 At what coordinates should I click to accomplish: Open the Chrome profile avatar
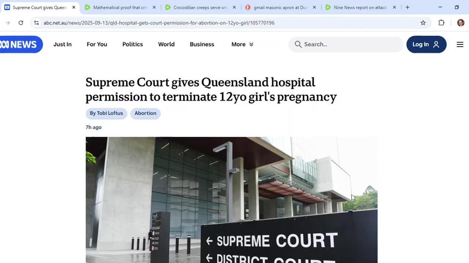point(461,23)
